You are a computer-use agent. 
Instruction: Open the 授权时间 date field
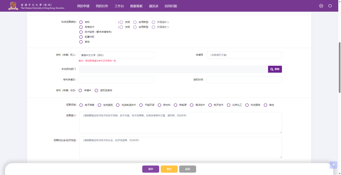click(244, 80)
